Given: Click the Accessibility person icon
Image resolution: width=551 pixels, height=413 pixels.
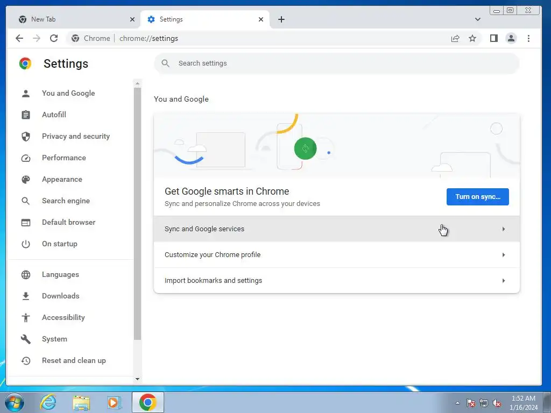Looking at the screenshot, I should pyautogui.click(x=26, y=317).
